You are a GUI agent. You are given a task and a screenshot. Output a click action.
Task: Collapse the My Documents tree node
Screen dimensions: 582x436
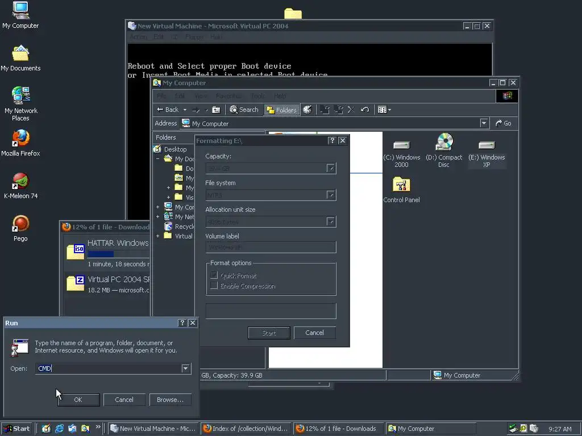pyautogui.click(x=158, y=159)
